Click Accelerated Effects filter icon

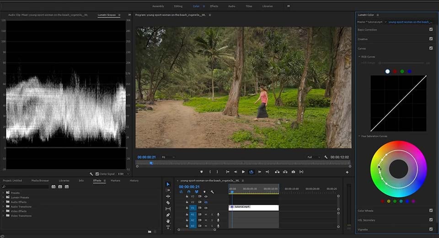[54, 187]
